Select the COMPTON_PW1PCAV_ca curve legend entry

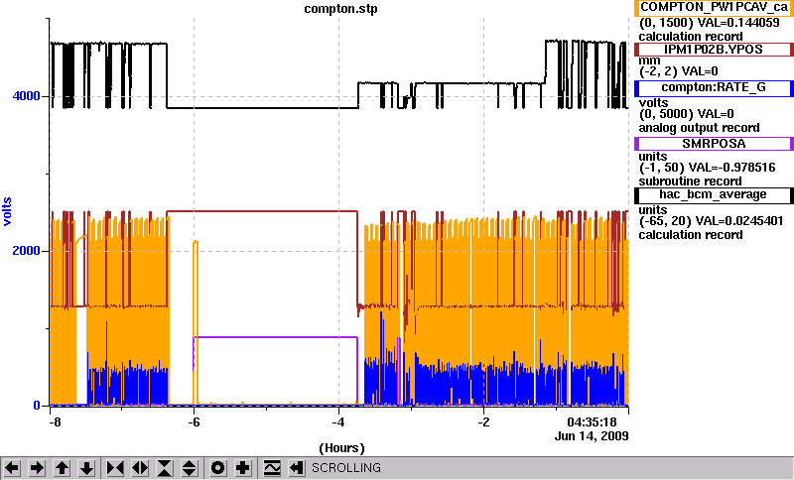click(714, 8)
